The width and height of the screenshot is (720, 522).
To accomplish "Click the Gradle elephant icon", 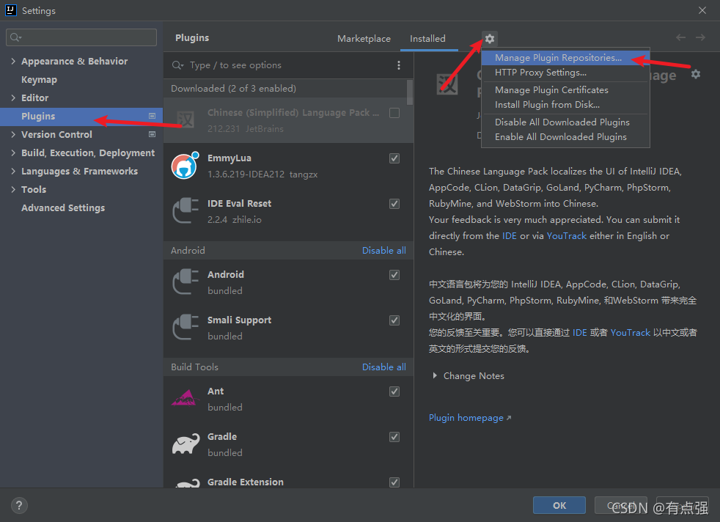I will click(185, 444).
